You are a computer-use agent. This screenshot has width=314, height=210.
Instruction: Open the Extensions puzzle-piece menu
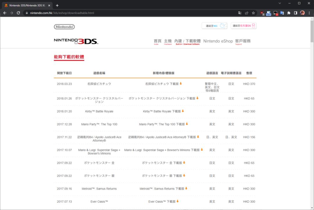(x=289, y=13)
